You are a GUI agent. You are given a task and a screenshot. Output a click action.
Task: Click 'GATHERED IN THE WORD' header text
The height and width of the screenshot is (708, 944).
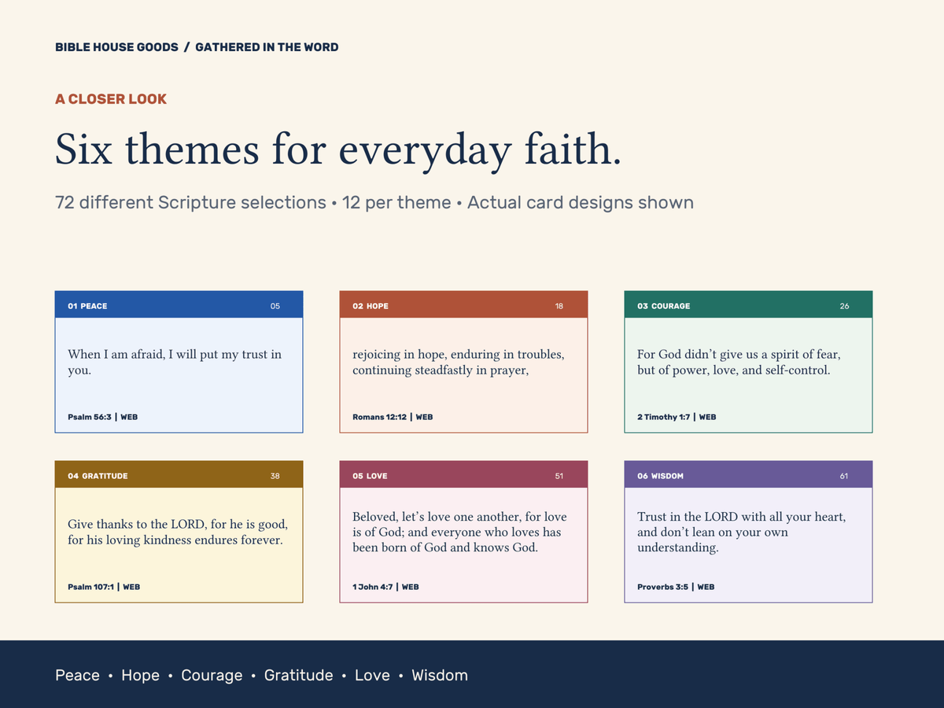click(267, 47)
